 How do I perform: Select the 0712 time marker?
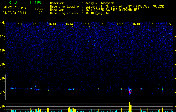[x=36, y=24]
